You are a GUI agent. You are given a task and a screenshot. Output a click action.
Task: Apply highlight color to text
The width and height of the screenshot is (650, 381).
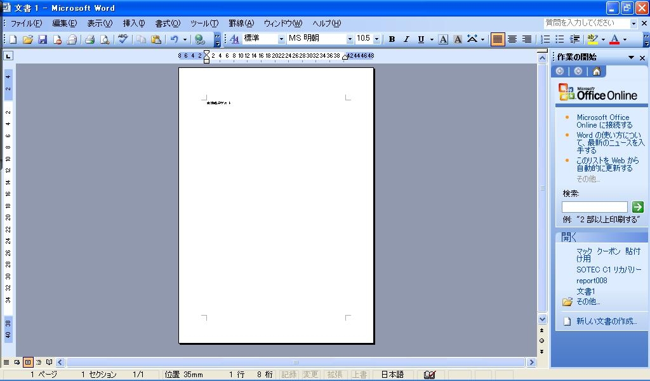pyautogui.click(x=593, y=39)
